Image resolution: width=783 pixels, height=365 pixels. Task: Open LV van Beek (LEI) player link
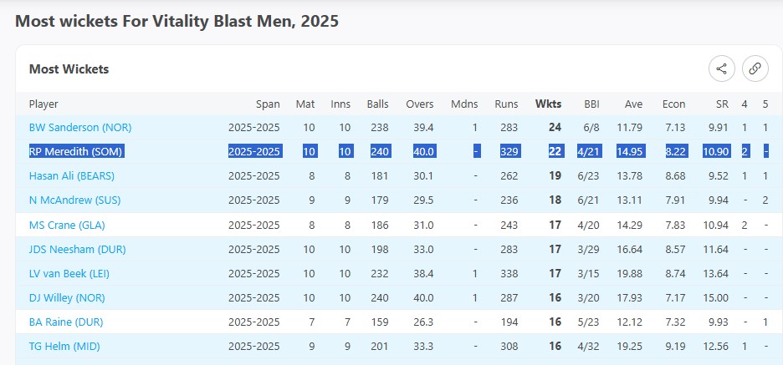[69, 274]
